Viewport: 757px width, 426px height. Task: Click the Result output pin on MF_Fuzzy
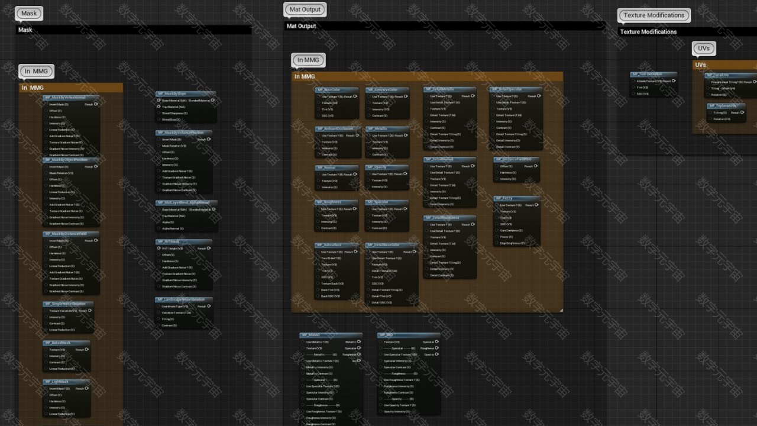[537, 205]
